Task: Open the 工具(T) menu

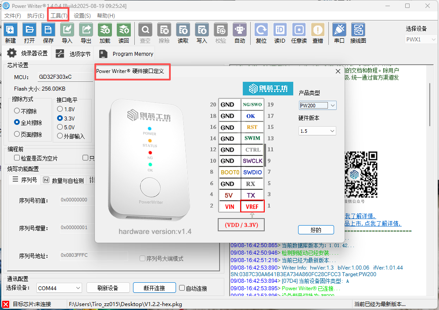Action: point(59,16)
